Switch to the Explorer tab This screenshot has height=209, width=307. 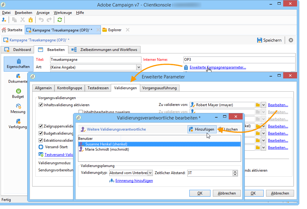[x=112, y=30]
